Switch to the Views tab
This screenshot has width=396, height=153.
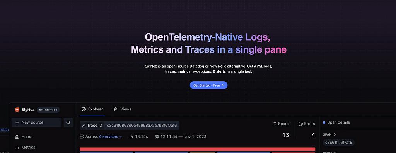pyautogui.click(x=122, y=109)
